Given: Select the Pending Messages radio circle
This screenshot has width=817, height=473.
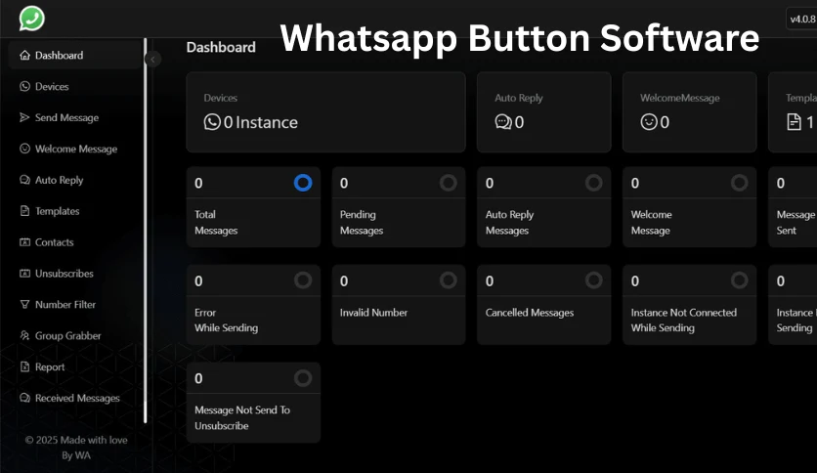Looking at the screenshot, I should coord(448,183).
